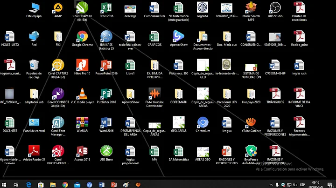Launch Nitro Pro 10

(82, 67)
